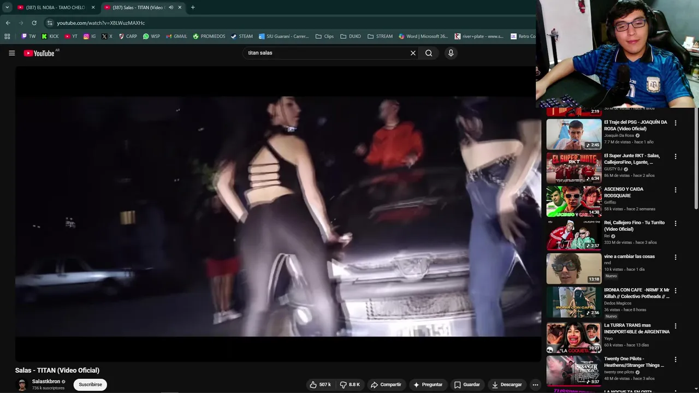
Task: Open options for IRONIA CON CAFE video
Action: (x=676, y=291)
